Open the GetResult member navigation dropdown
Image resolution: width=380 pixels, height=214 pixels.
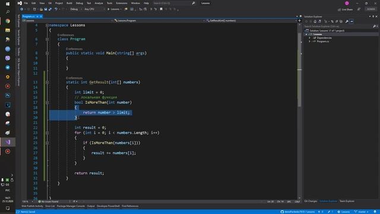tap(251, 21)
